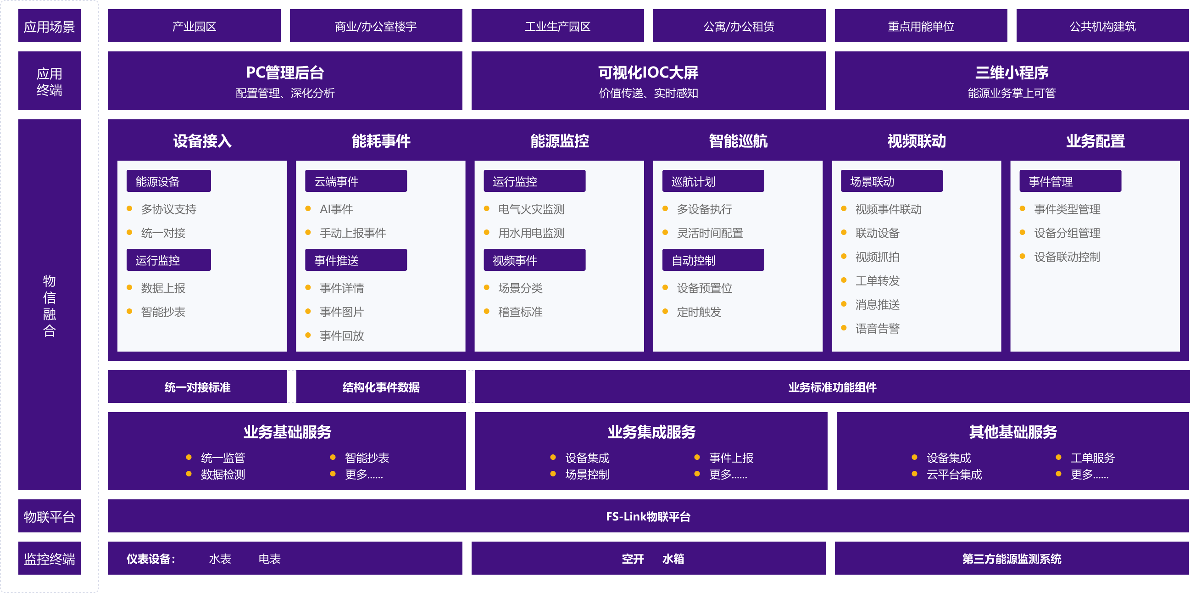Click the 视频抓拍 list item

(x=877, y=257)
